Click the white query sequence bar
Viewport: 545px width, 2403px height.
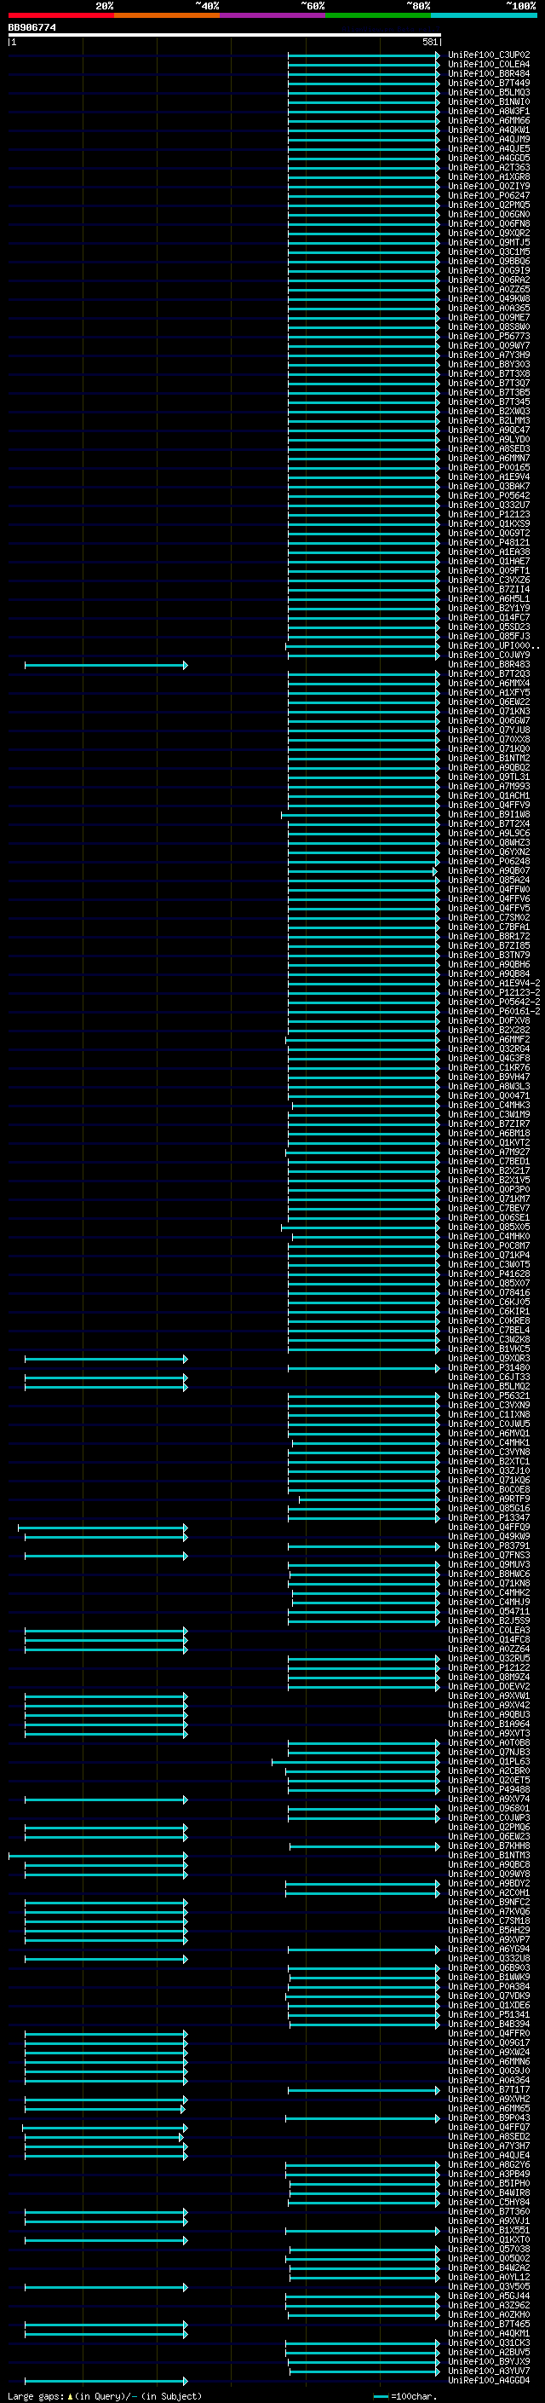[x=225, y=36]
